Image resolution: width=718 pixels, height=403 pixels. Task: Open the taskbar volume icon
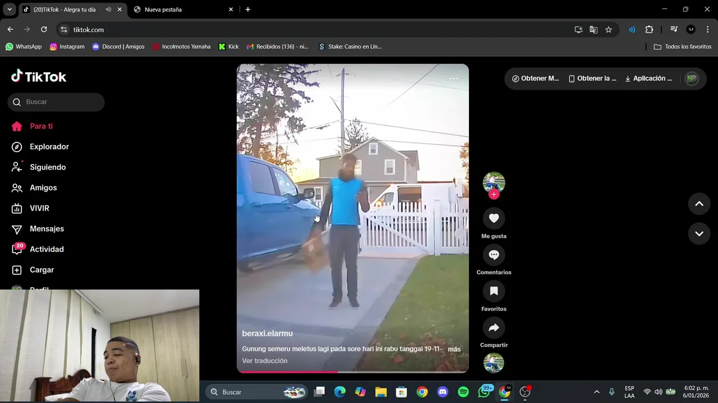click(659, 392)
